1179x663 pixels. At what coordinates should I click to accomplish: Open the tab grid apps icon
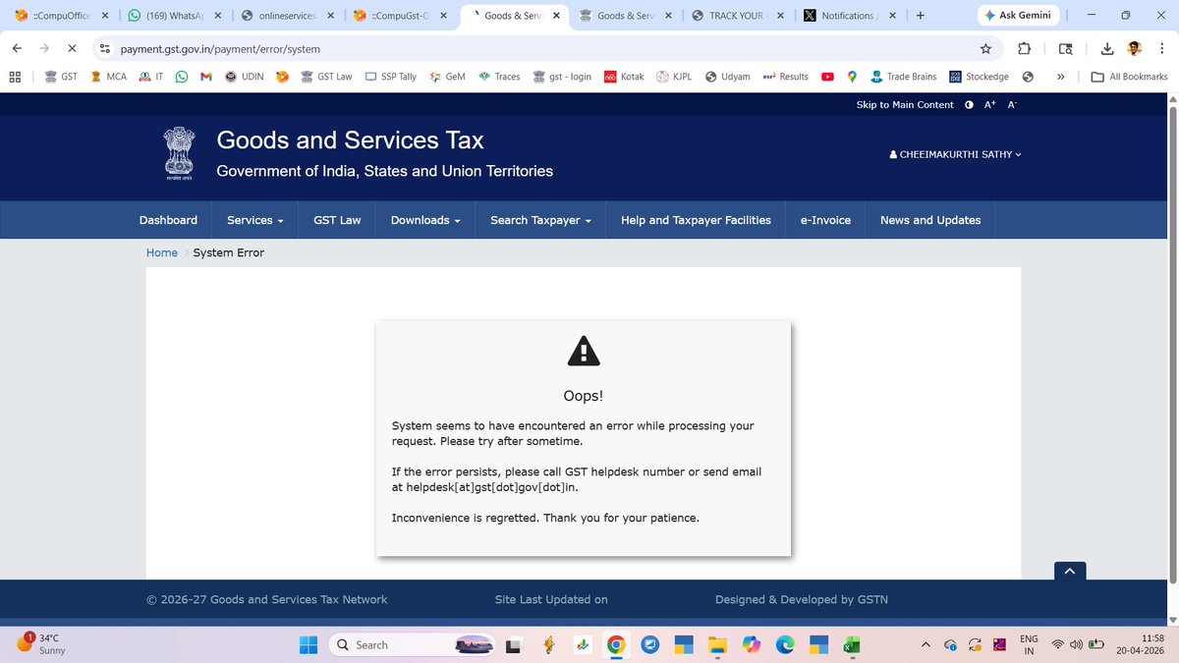[x=15, y=77]
